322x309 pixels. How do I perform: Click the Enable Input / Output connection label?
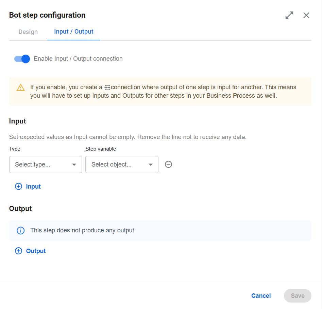pyautogui.click(x=78, y=59)
